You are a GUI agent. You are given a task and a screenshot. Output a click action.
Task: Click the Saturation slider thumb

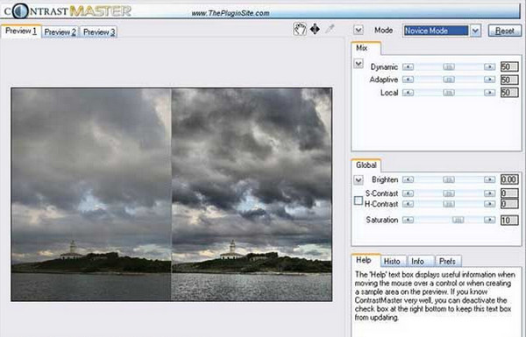458,220
